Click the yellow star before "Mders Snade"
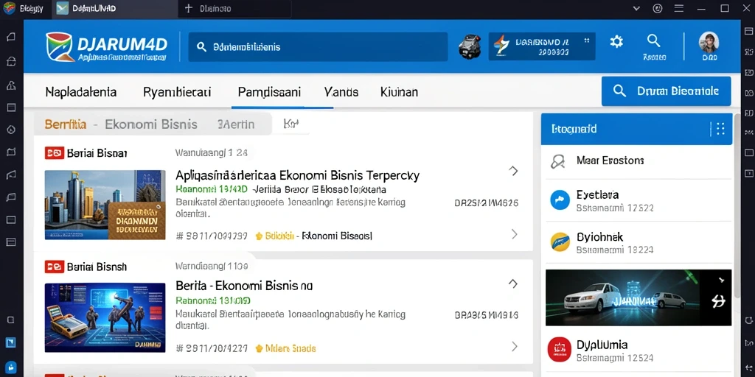This screenshot has height=377, width=755. pyautogui.click(x=259, y=348)
